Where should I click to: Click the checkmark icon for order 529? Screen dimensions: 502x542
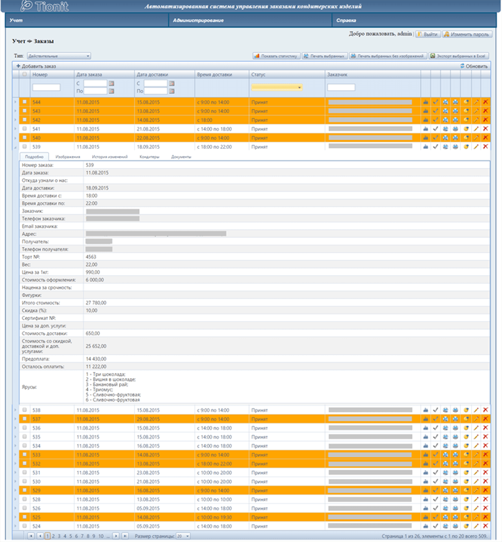436,490
